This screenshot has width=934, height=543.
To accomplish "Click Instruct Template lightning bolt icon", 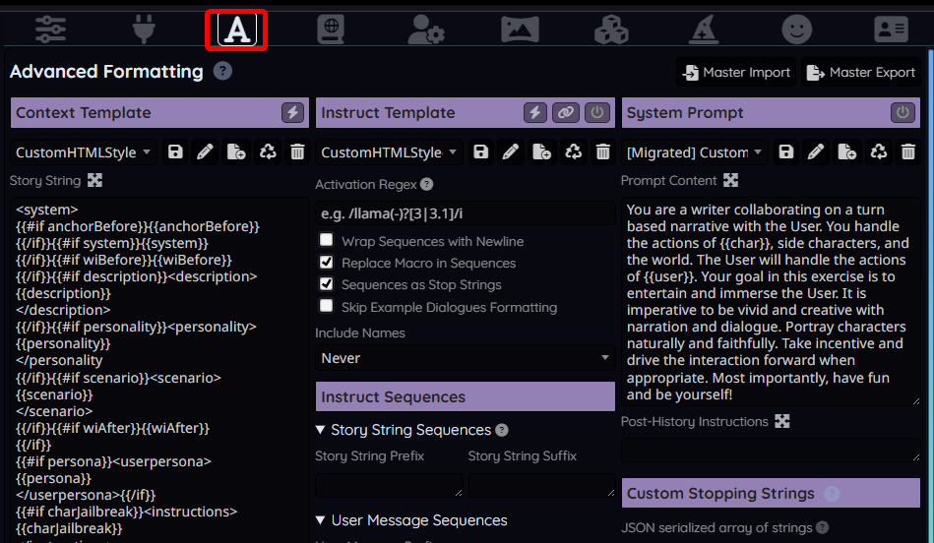I will (534, 112).
